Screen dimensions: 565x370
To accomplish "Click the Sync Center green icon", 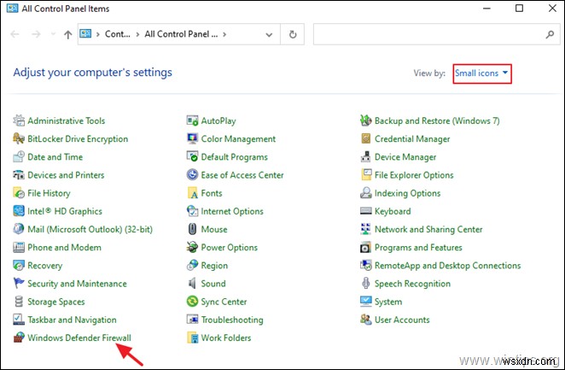I will pyautogui.click(x=192, y=302).
